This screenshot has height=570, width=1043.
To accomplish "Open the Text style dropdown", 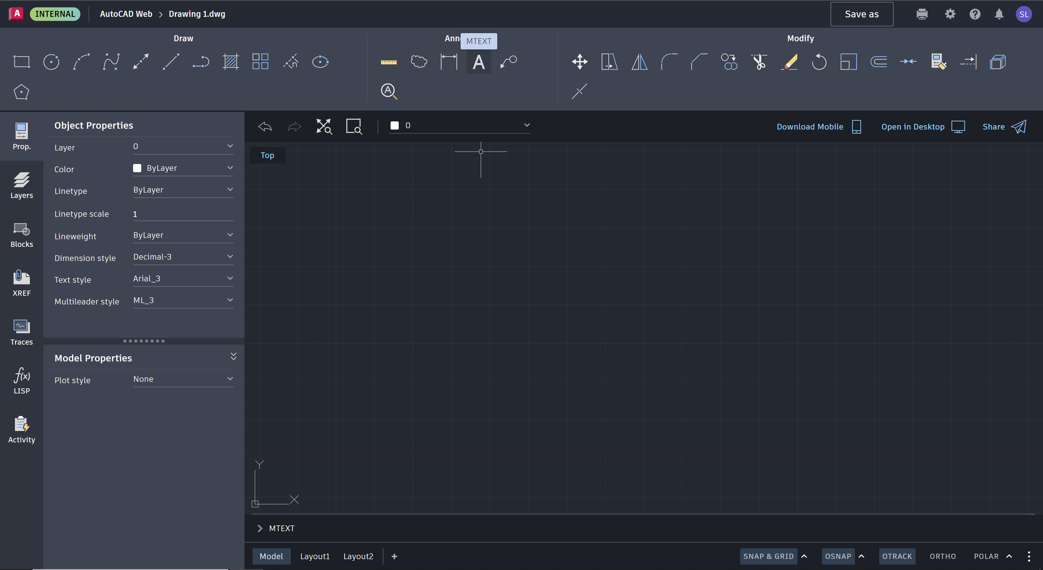I will tap(183, 279).
